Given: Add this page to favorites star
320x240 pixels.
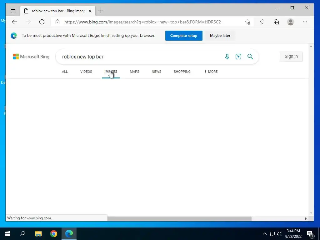Looking at the screenshot, I should pyautogui.click(x=247, y=22).
